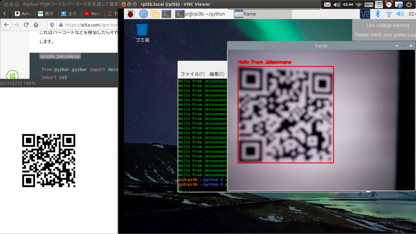Open the Pi Wi-Fi network menu
This screenshot has height=234, width=416.
tap(389, 14)
